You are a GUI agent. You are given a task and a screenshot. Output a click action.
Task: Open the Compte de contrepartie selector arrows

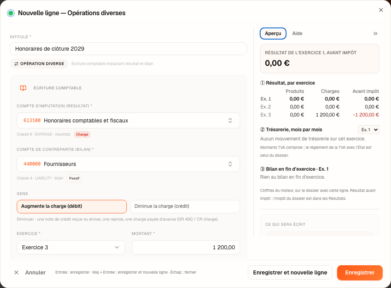tap(230, 164)
